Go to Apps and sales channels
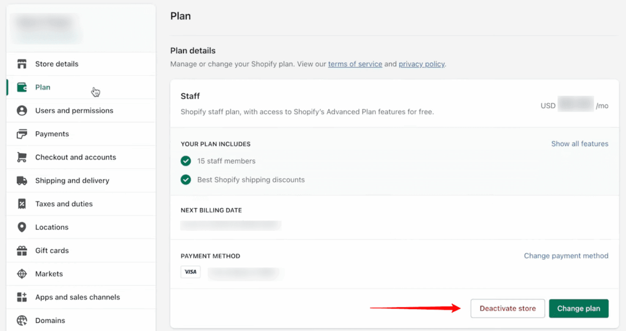The image size is (626, 331). (x=81, y=297)
